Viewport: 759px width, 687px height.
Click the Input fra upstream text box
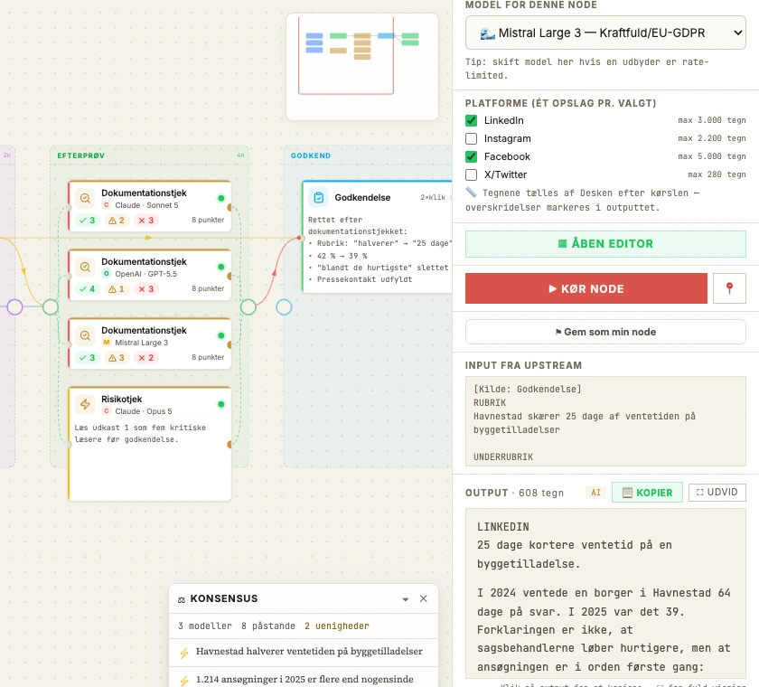(x=605, y=421)
